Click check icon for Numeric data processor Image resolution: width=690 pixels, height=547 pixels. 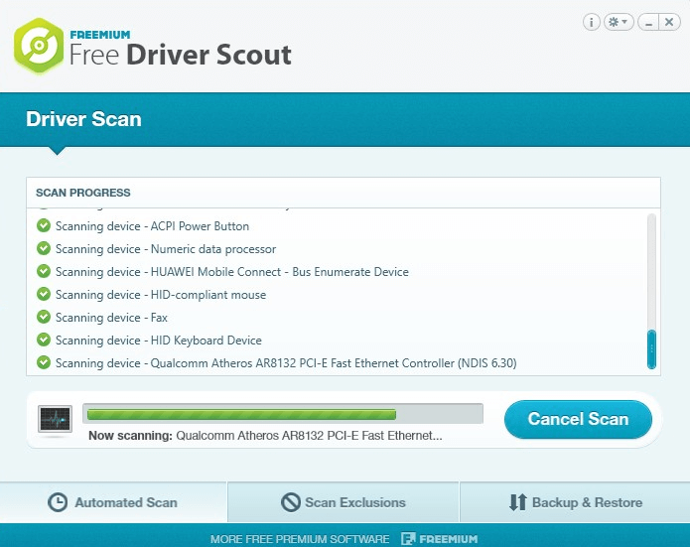click(x=44, y=248)
